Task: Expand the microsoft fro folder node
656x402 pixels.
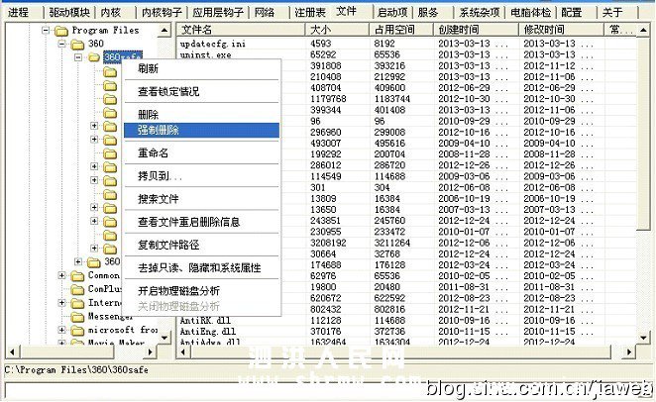Action: [61, 330]
